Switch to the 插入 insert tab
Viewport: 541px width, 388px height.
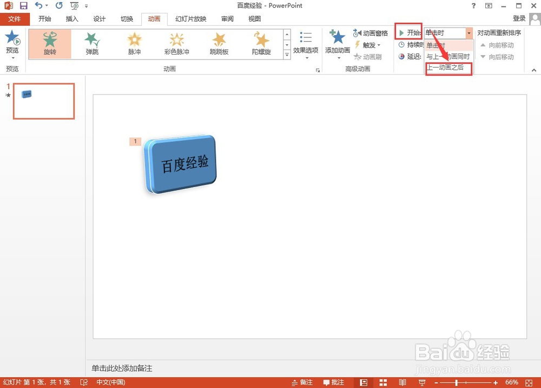pyautogui.click(x=72, y=19)
